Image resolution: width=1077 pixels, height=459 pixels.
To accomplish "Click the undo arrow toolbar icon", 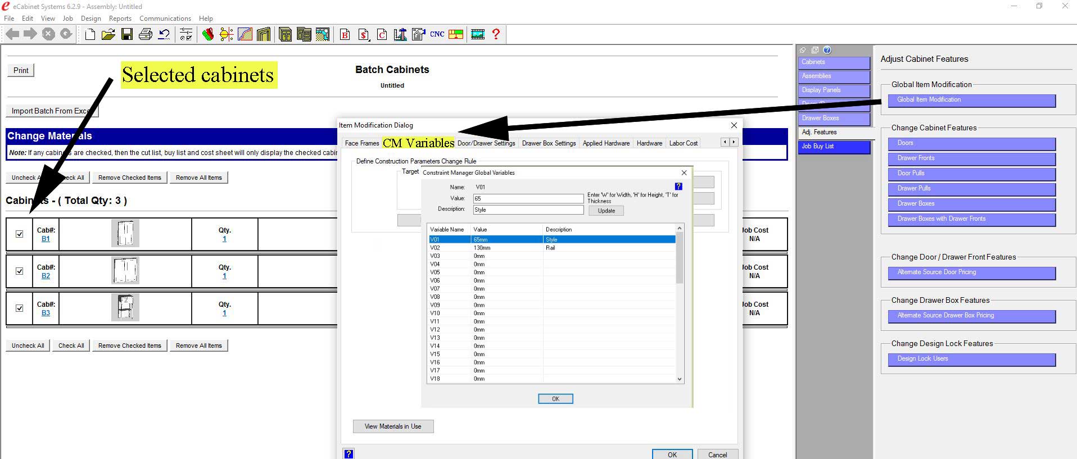I will (164, 35).
